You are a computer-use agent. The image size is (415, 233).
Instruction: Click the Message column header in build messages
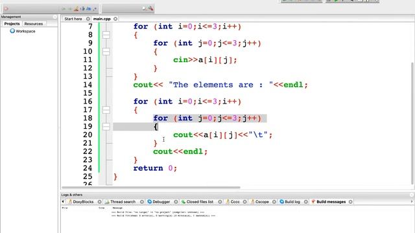click(x=117, y=208)
